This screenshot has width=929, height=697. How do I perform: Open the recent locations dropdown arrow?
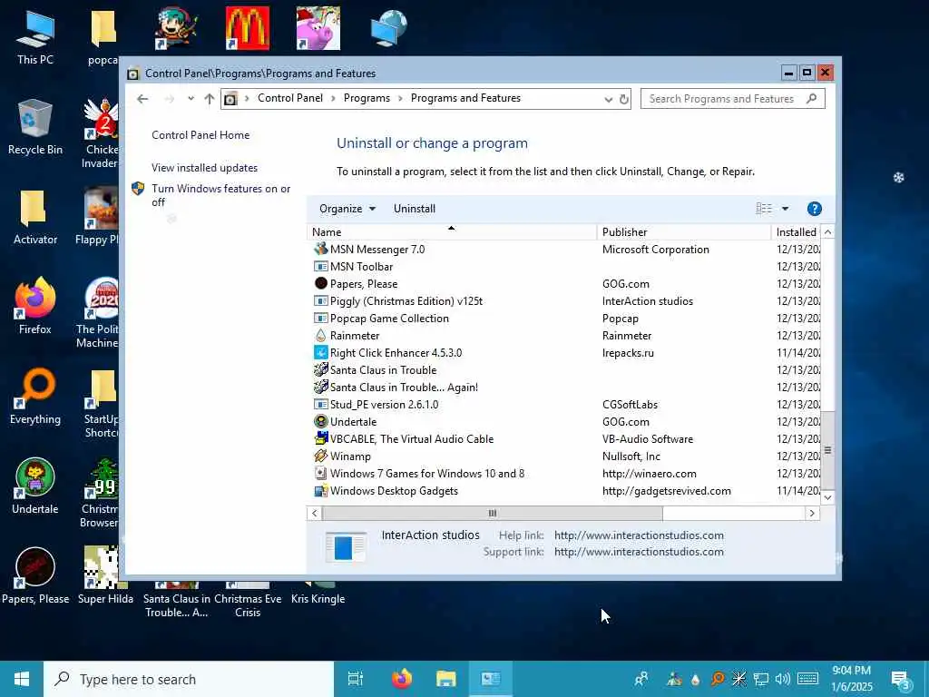click(191, 98)
